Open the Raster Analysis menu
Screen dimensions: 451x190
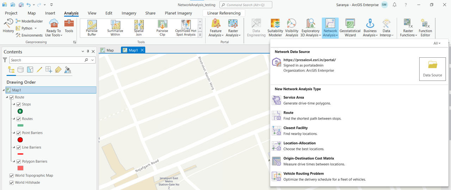point(233,28)
